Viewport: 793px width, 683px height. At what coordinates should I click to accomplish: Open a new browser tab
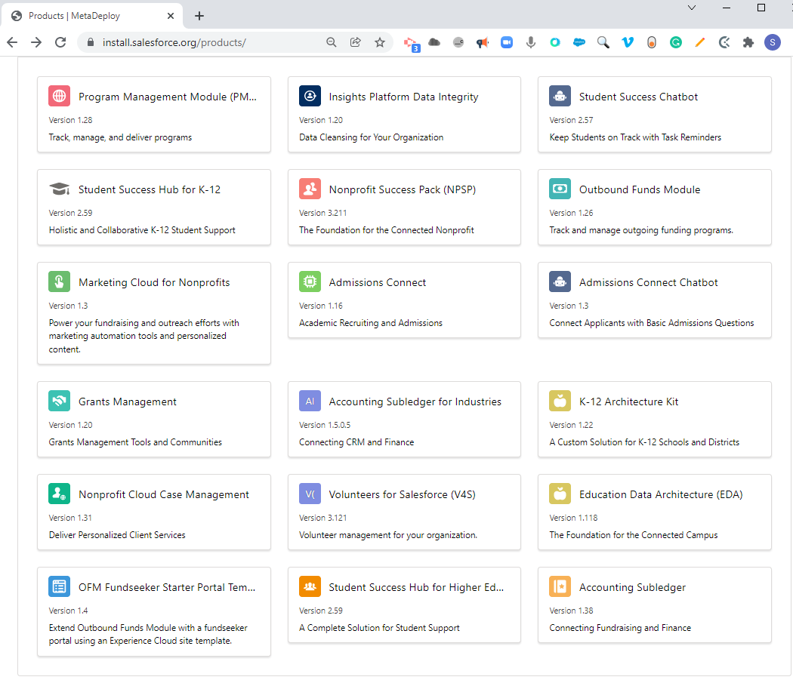pyautogui.click(x=199, y=16)
